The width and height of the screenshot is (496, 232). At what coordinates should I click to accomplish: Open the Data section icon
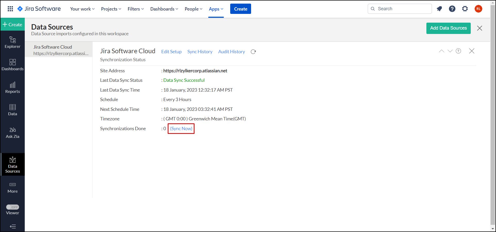coord(12,110)
